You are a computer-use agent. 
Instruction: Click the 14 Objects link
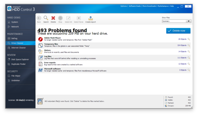(x=182, y=52)
